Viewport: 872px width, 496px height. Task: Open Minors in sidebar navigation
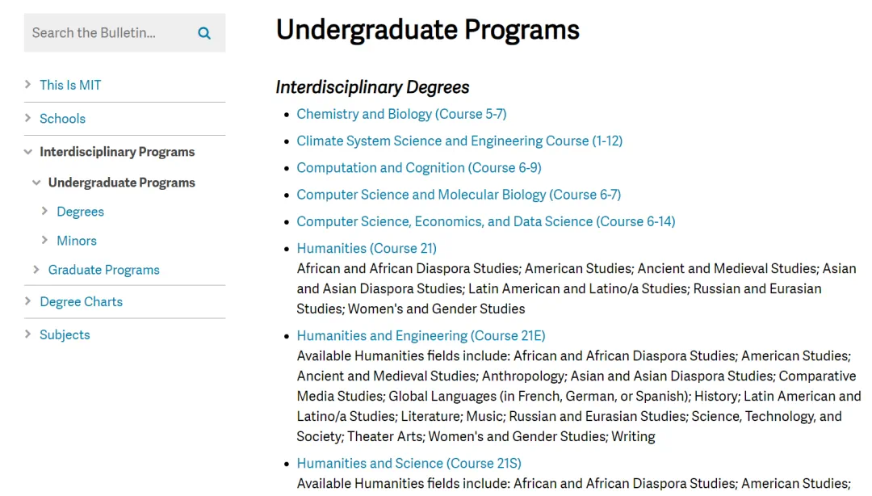(x=77, y=241)
